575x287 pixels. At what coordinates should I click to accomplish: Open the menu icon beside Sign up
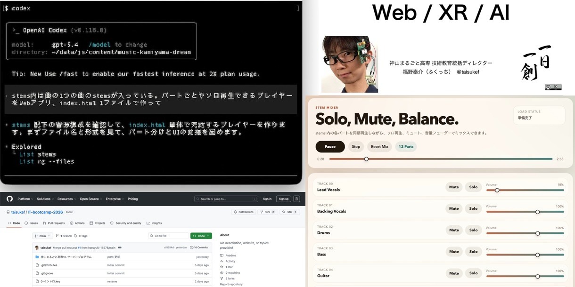(x=297, y=199)
